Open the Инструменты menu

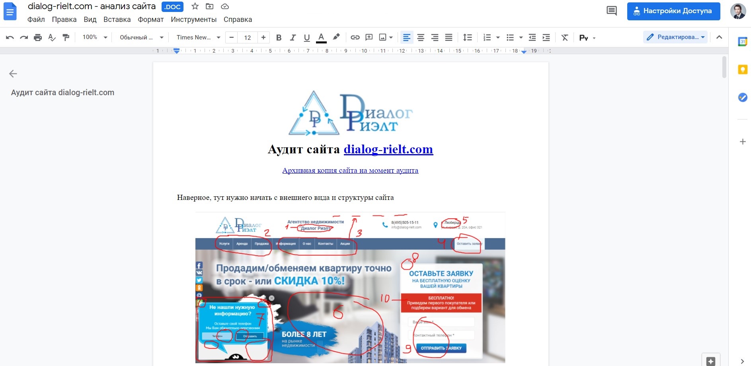click(x=194, y=20)
